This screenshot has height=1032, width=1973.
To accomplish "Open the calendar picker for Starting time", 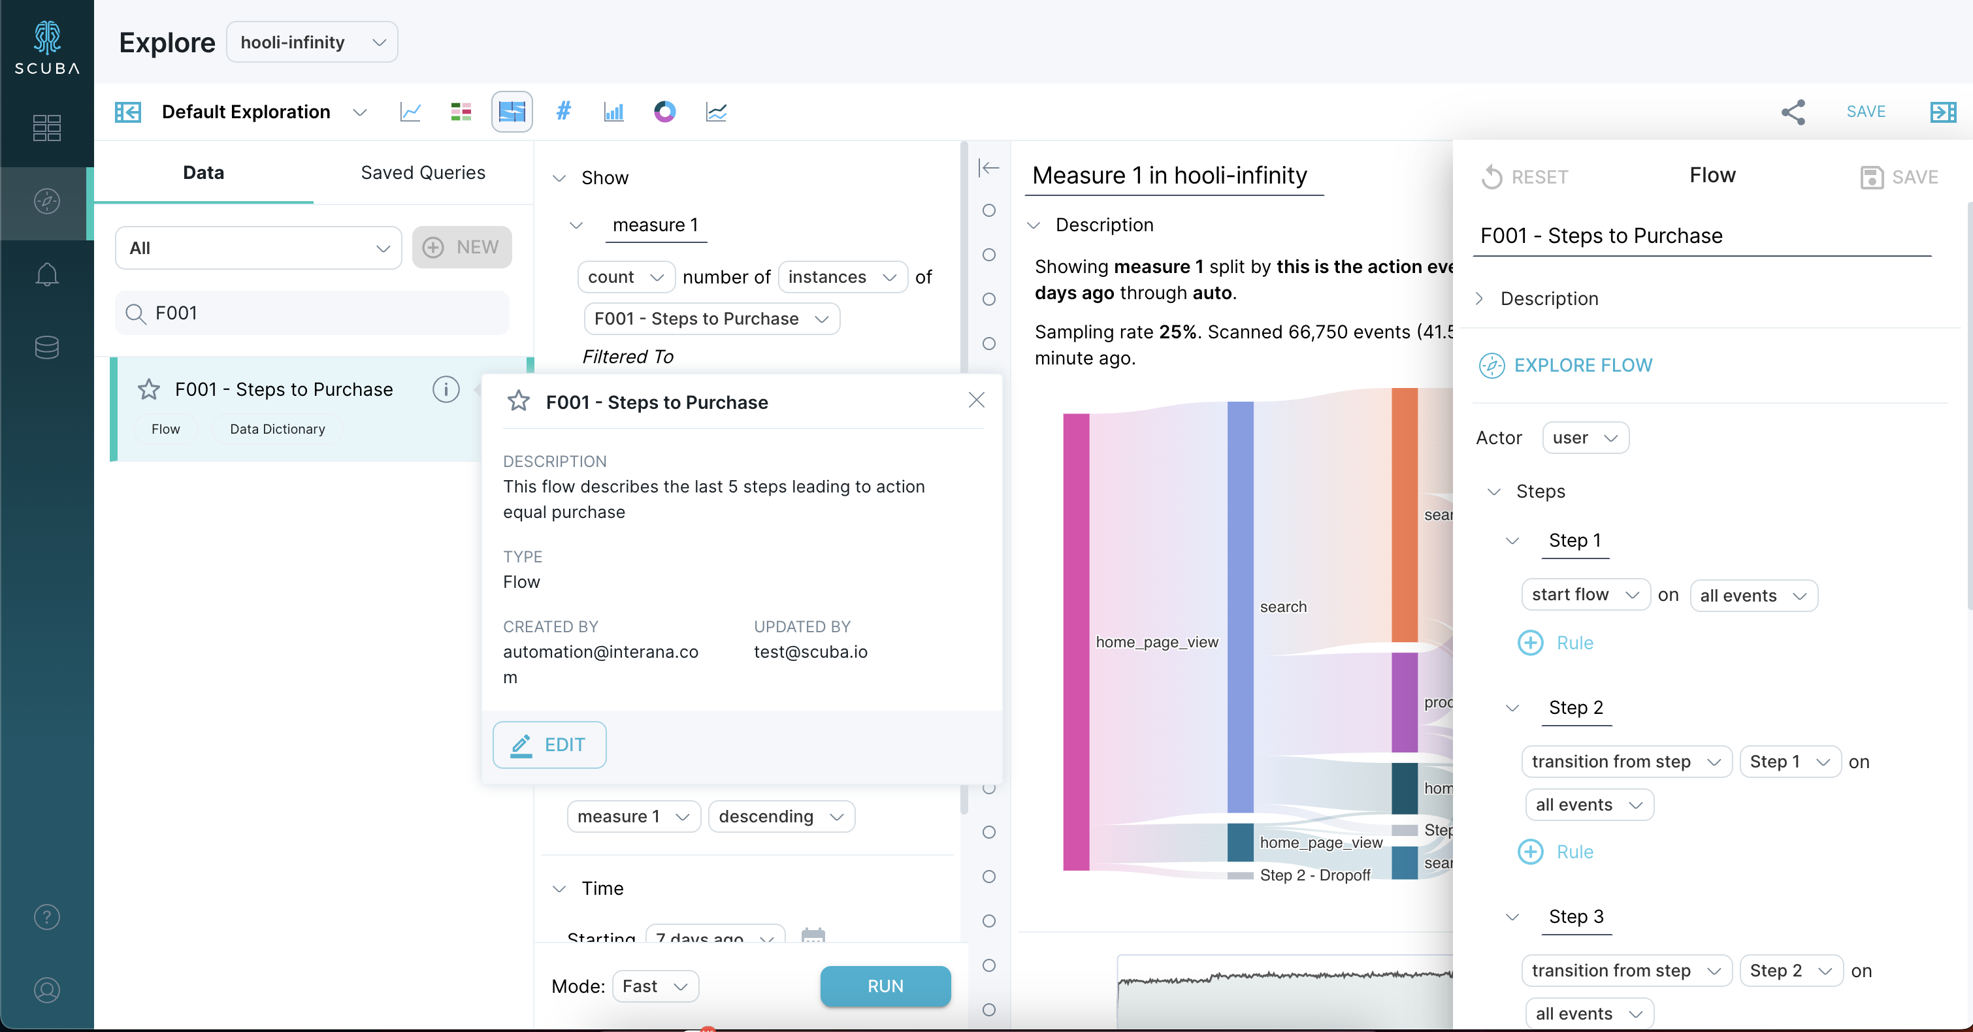I will tap(813, 935).
